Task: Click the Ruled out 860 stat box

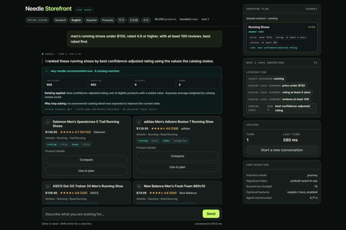Action: click(109, 83)
